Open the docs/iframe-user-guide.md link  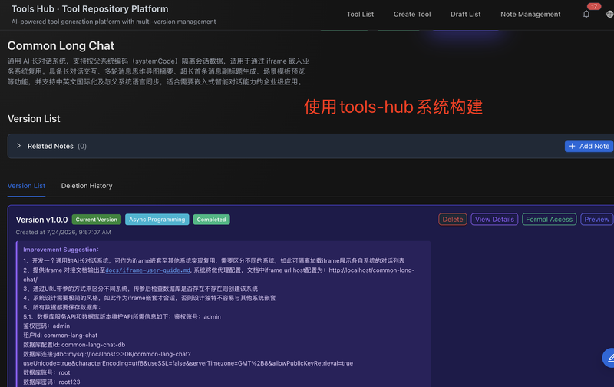point(147,270)
